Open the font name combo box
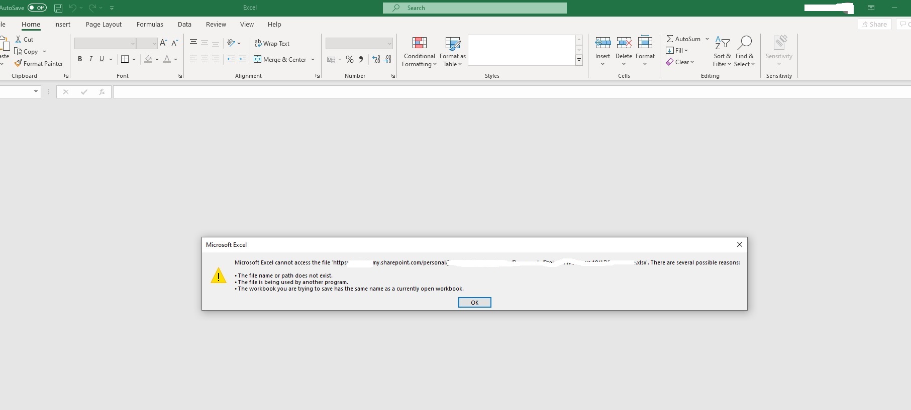The image size is (911, 410). (105, 44)
